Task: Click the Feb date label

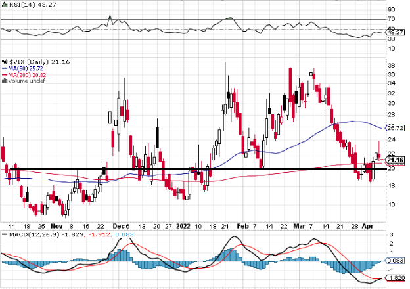Action: click(242, 226)
